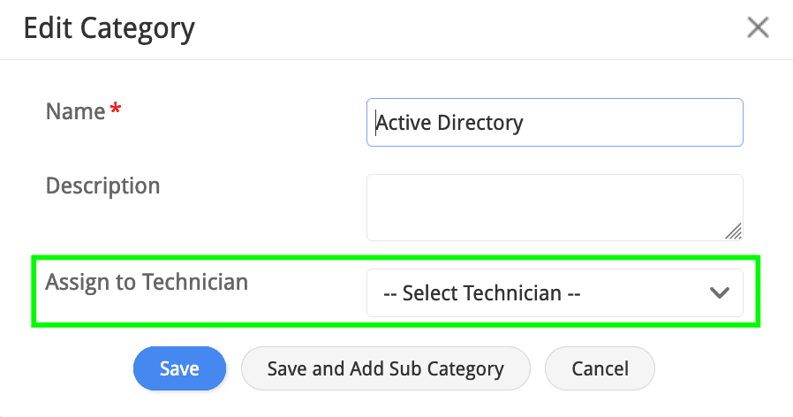
Task: Close the Edit Category dialog
Action: (758, 28)
